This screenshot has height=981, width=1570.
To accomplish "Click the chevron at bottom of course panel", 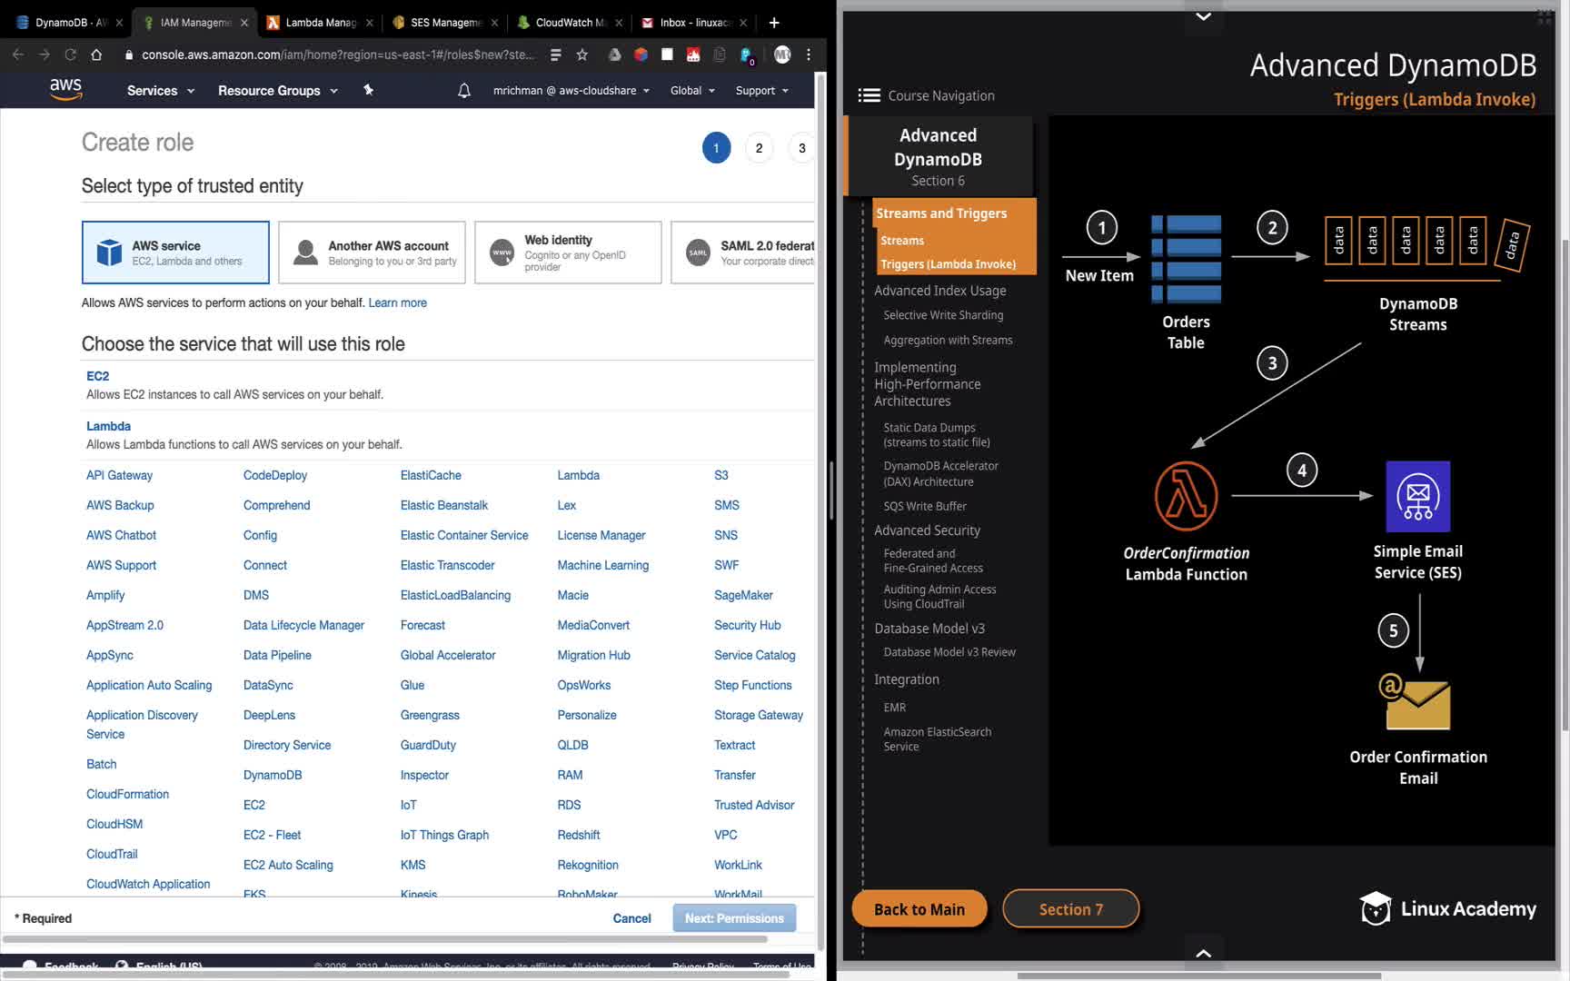I will click(1203, 953).
